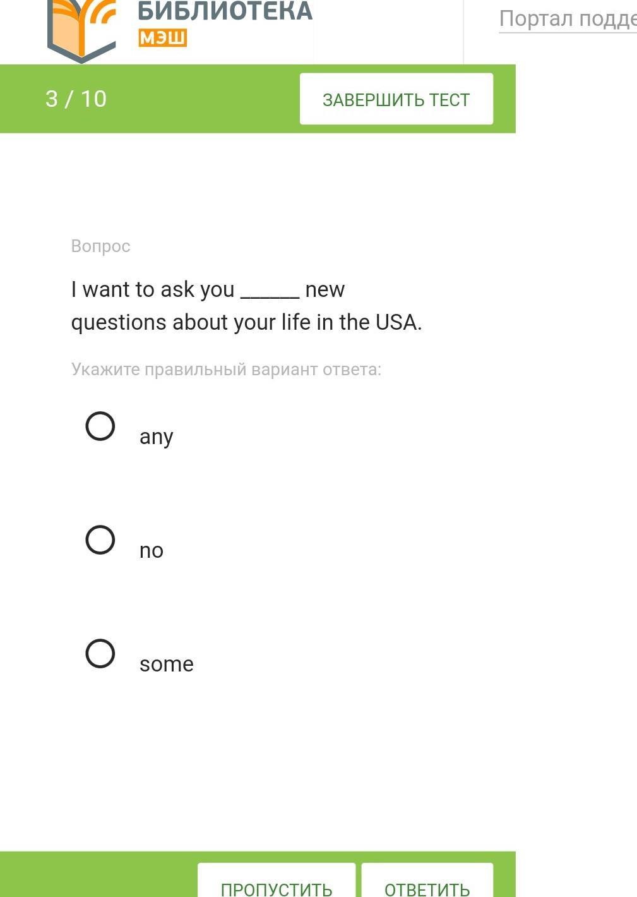Click the gray Вопрос heading

101,246
